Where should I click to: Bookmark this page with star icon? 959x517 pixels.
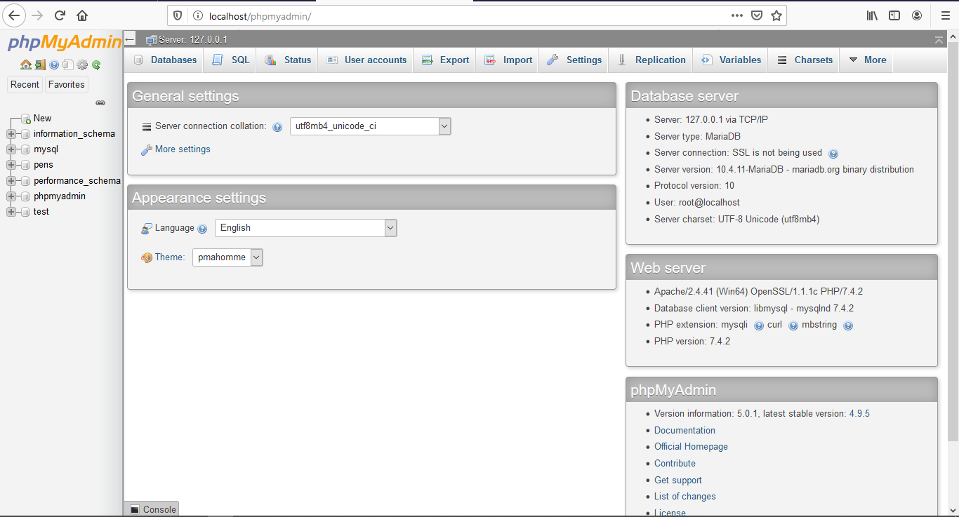pyautogui.click(x=776, y=15)
